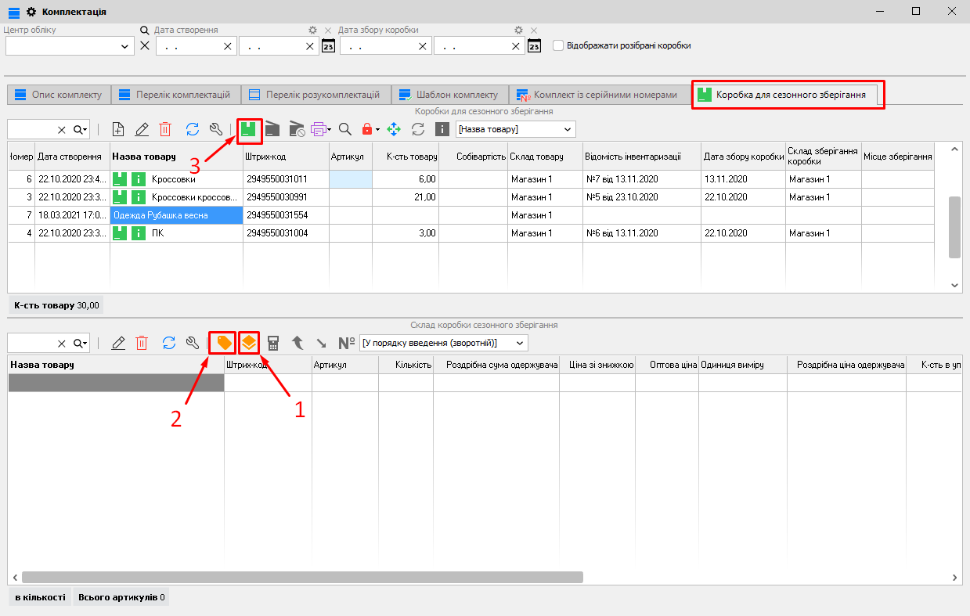Click the red padlock icon
The height and width of the screenshot is (616, 970).
(x=366, y=129)
